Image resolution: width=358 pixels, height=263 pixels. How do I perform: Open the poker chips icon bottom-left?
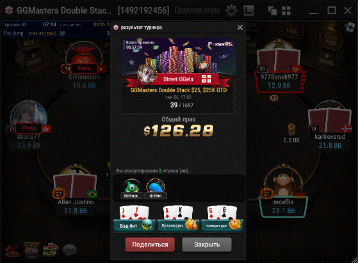click(x=12, y=250)
